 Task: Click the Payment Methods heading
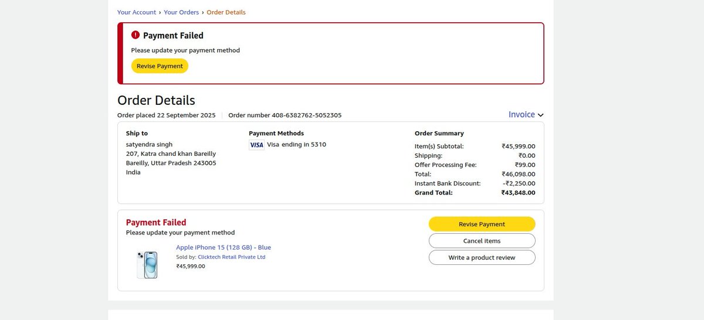pos(276,133)
